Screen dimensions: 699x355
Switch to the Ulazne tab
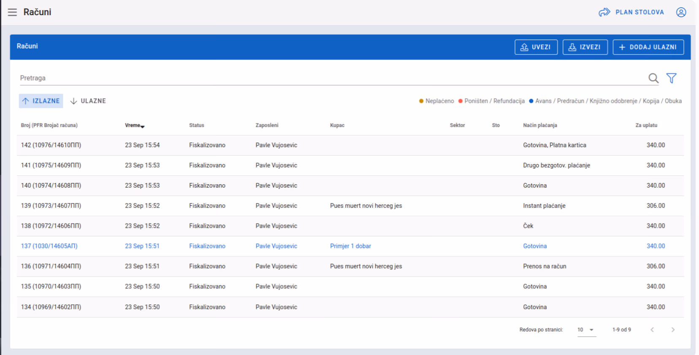click(88, 101)
